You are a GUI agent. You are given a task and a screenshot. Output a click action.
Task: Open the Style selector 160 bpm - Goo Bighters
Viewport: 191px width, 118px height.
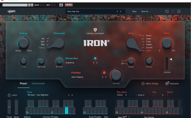point(38,95)
